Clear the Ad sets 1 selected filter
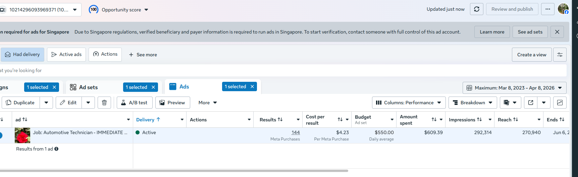Viewport: 578px width, 177px height. [x=153, y=87]
